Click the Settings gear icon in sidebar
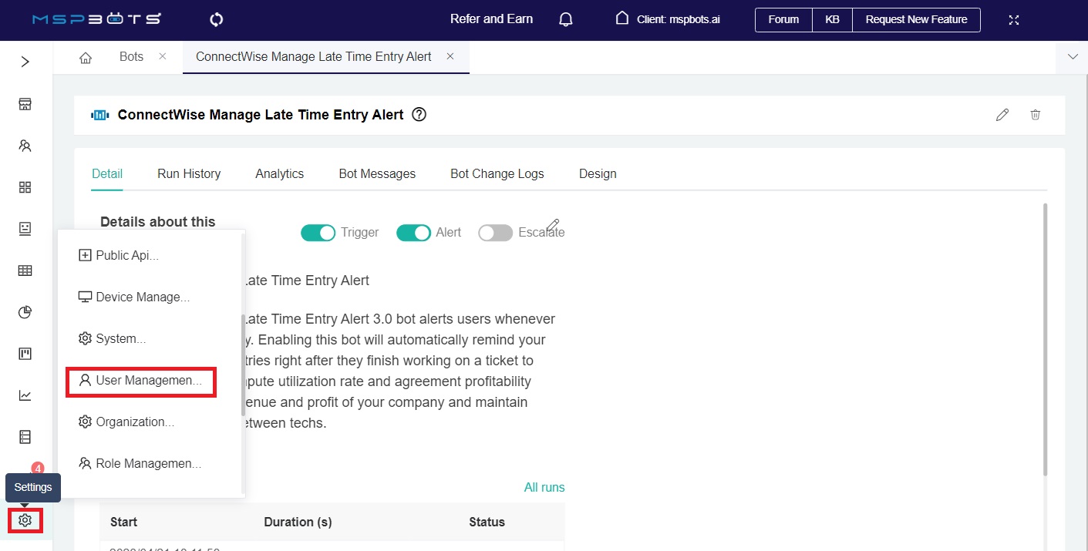This screenshot has height=551, width=1088. 25,521
